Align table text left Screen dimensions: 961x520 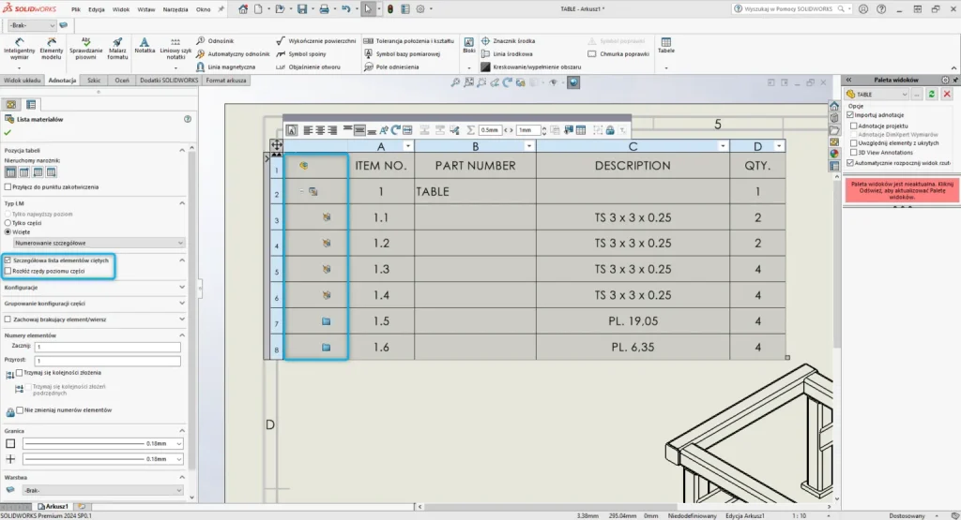tap(308, 130)
